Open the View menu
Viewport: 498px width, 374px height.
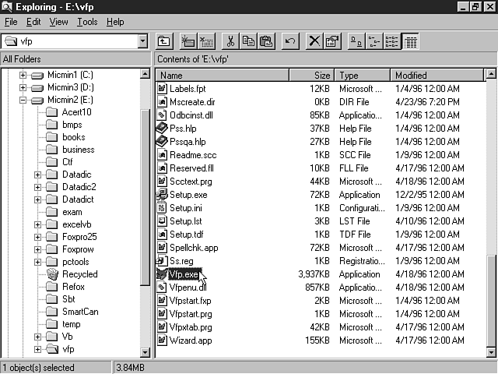tap(59, 22)
